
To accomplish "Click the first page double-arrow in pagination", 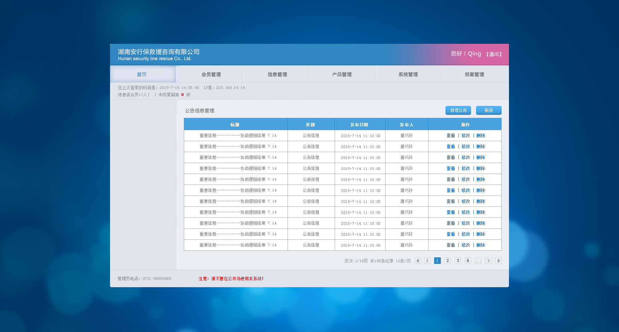I will point(418,261).
